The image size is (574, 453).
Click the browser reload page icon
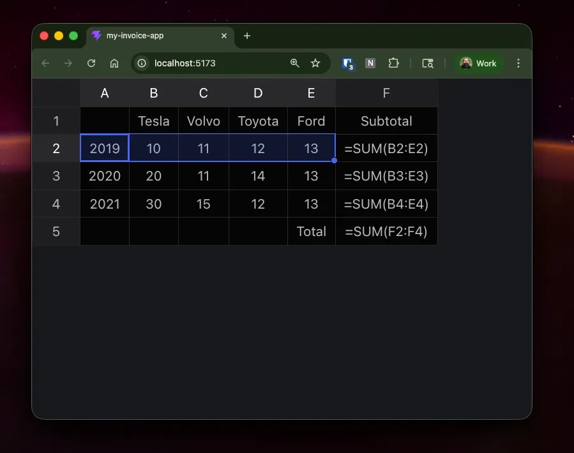(91, 63)
